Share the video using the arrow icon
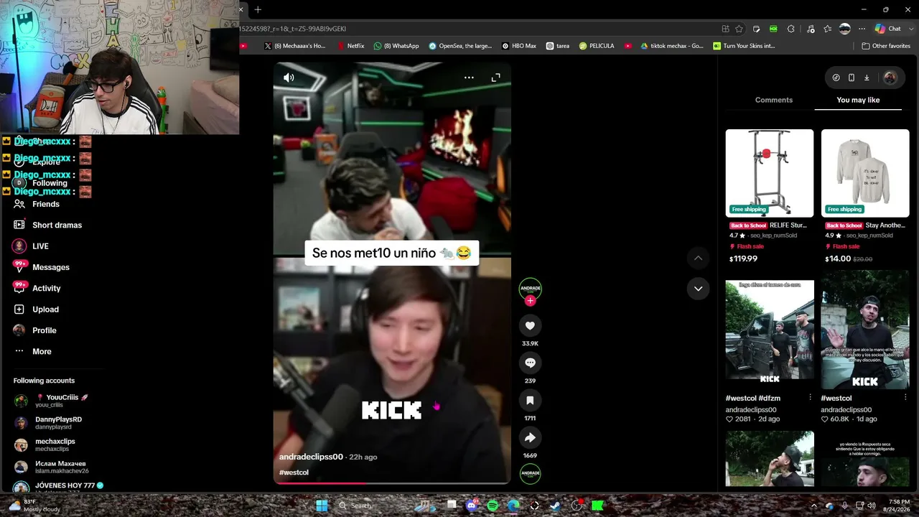 coord(530,437)
